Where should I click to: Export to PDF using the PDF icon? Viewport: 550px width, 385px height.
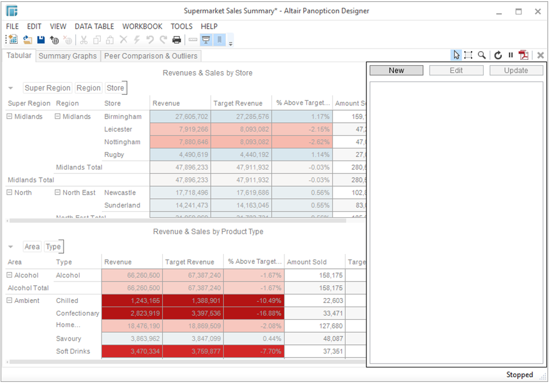click(x=523, y=55)
